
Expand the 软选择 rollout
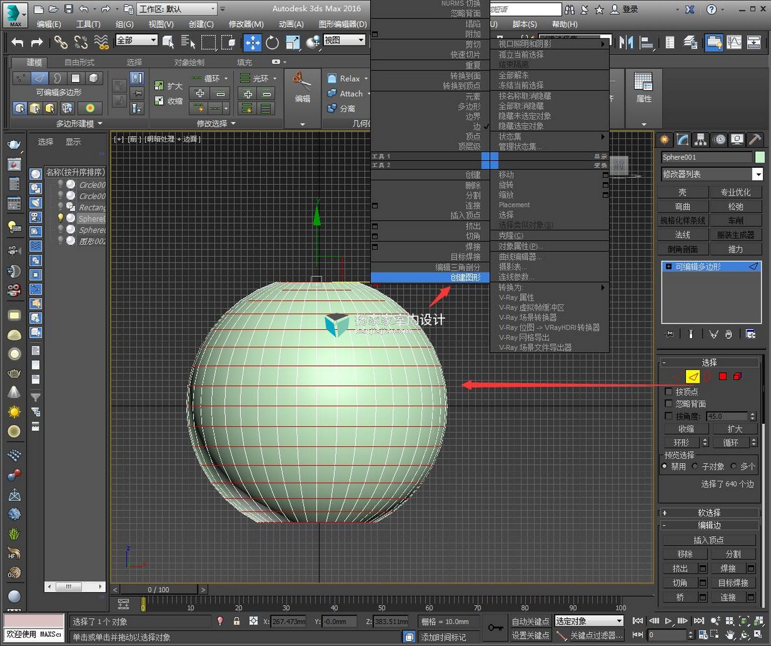pyautogui.click(x=709, y=513)
